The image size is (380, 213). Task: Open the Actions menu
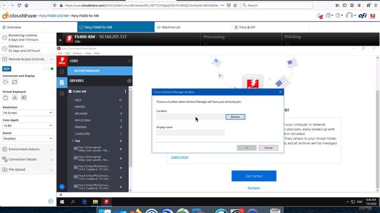(x=78, y=53)
